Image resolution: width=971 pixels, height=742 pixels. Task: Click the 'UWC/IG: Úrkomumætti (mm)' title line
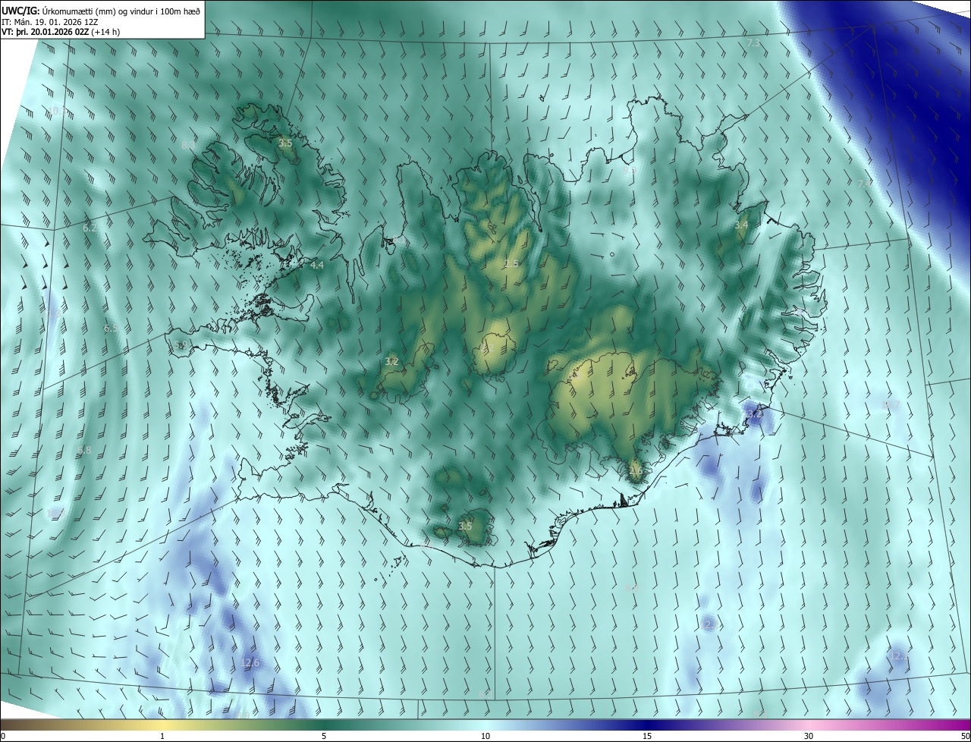[102, 11]
